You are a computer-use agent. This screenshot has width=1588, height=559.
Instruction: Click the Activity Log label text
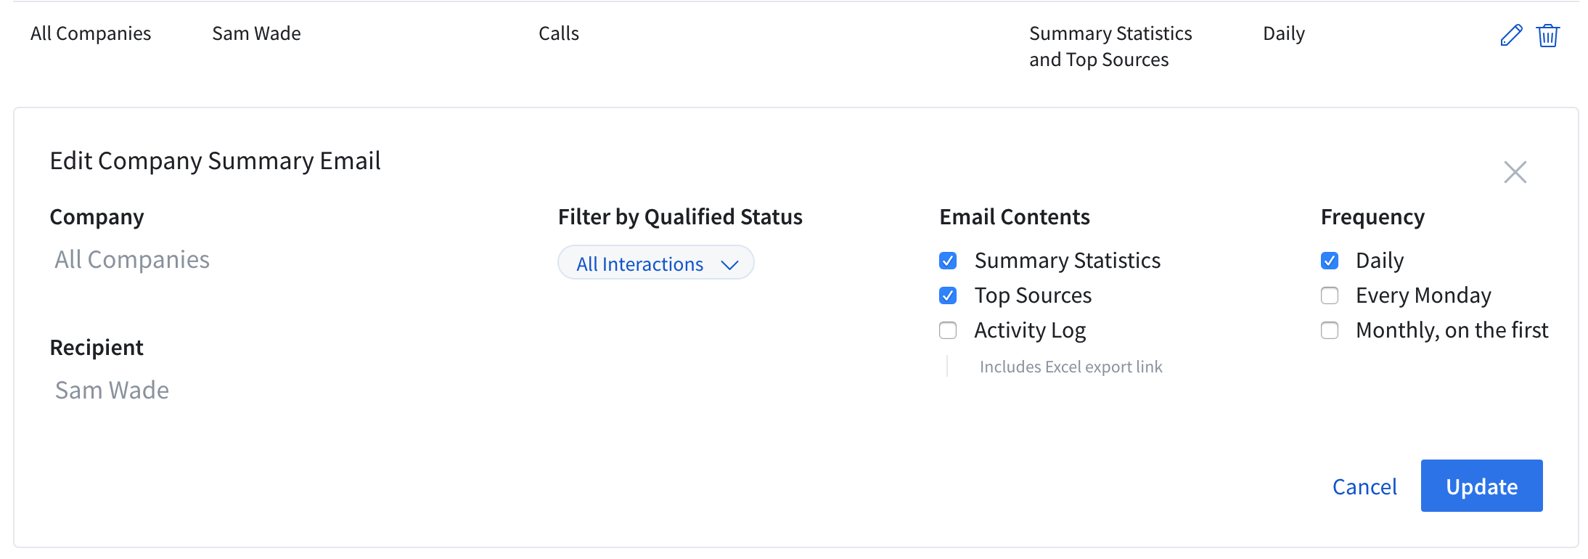(x=1030, y=330)
